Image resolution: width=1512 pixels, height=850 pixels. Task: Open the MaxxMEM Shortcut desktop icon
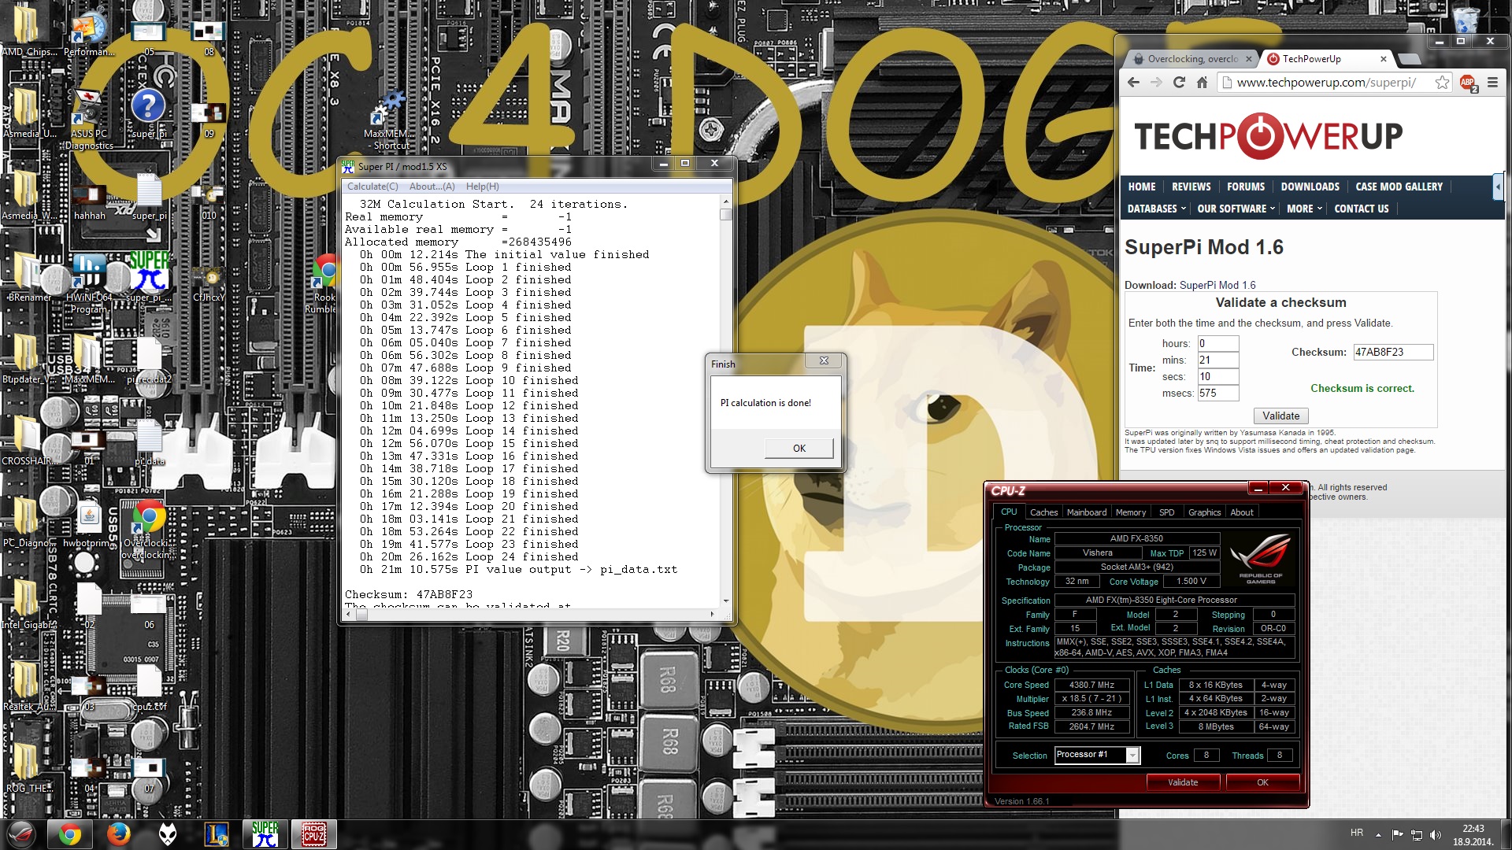coord(387,120)
